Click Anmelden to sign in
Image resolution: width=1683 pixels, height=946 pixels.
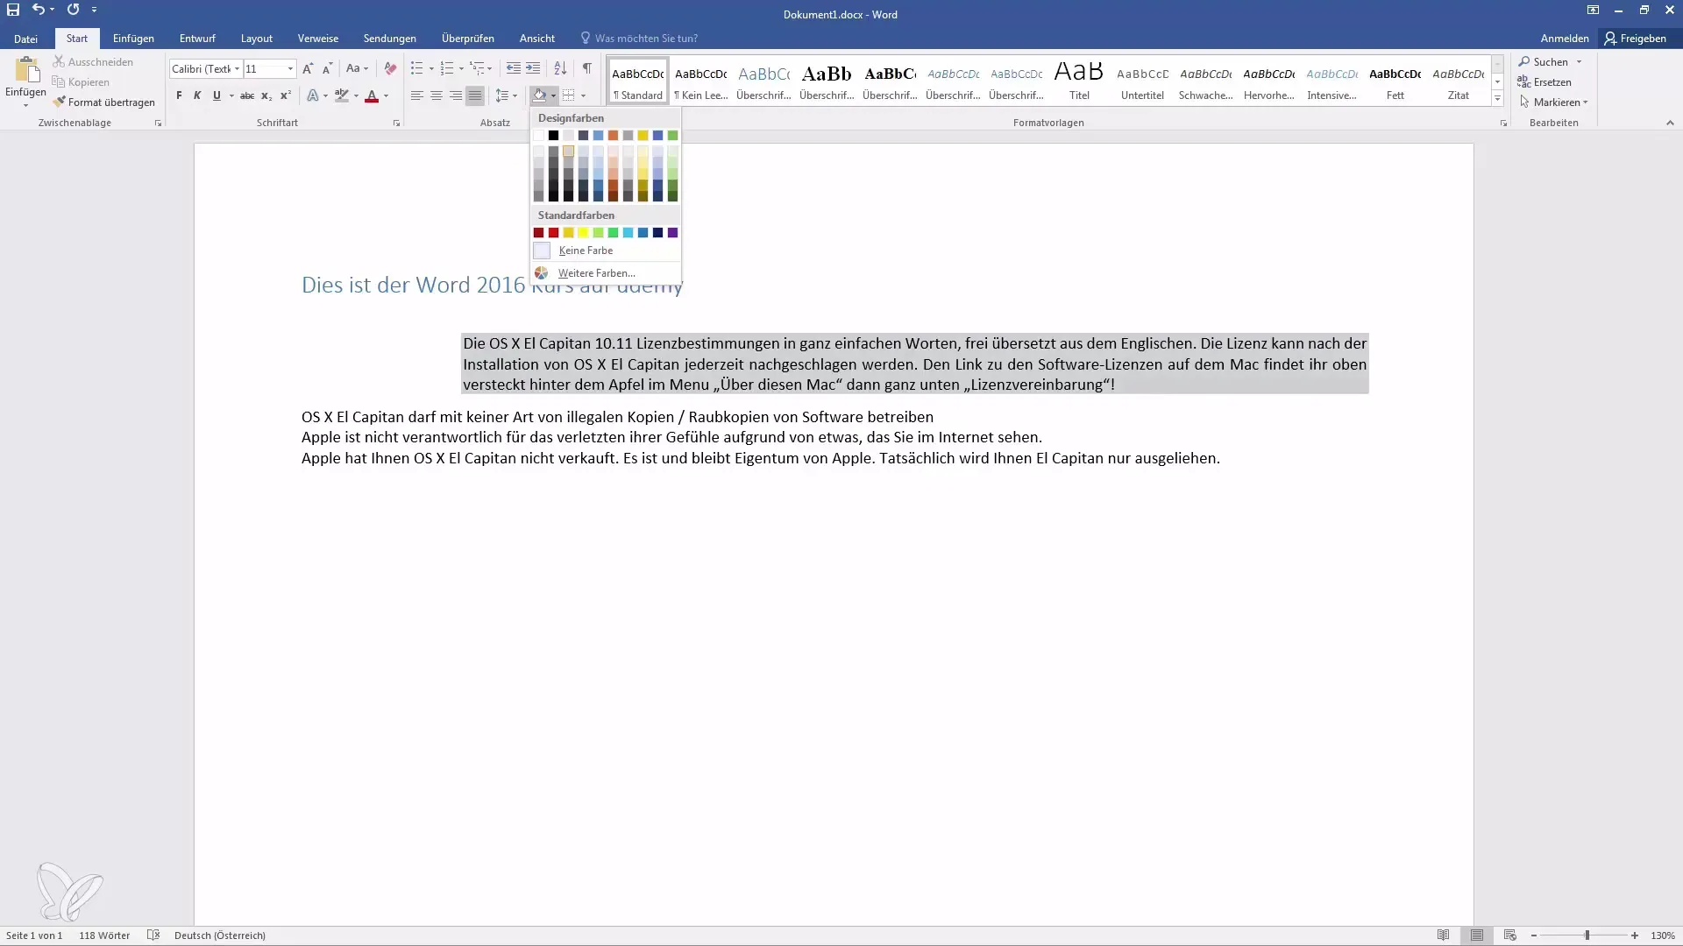1565,39
